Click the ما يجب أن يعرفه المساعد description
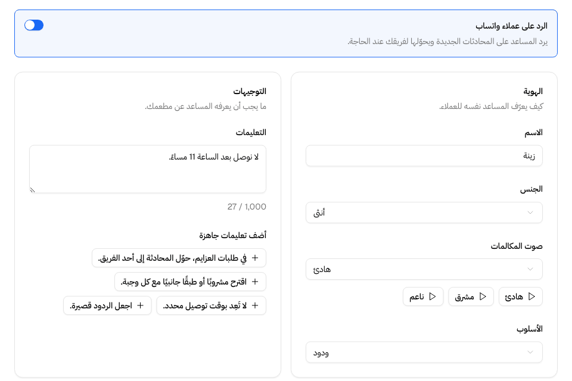This screenshot has width=572, height=381. (206, 107)
